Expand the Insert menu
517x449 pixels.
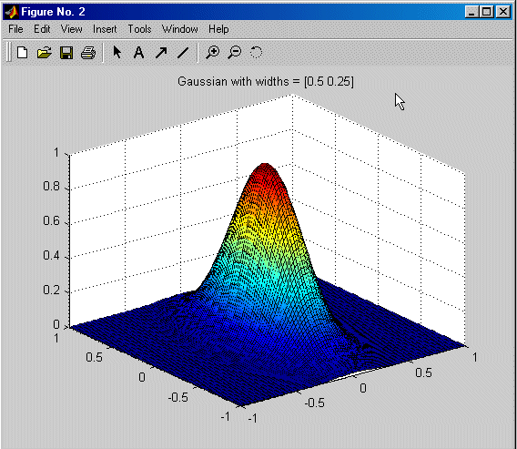point(105,29)
